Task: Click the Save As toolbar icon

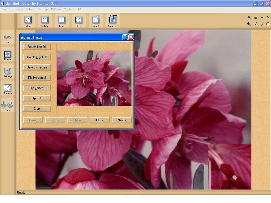Action: point(112,21)
